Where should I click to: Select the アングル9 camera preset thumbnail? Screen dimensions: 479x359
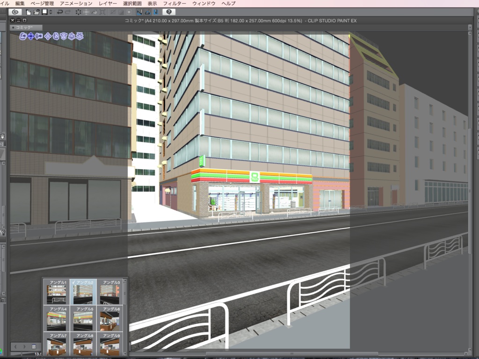point(109,344)
